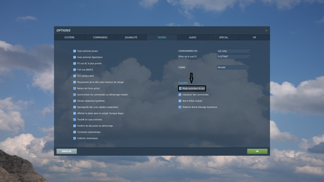The height and width of the screenshot is (182, 324).
Task: Cancel changes with the Annuler button
Action: click(66, 151)
